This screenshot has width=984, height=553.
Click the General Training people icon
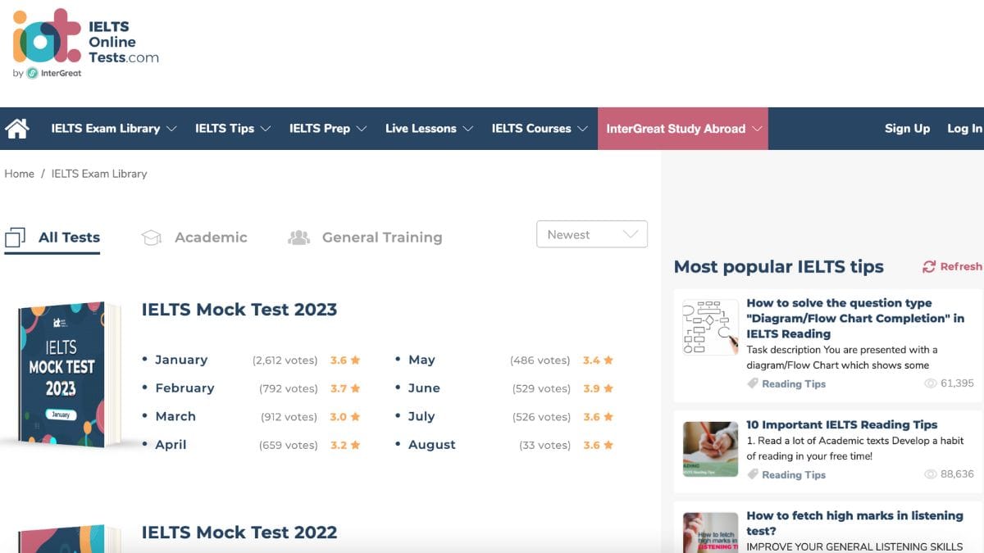coord(299,238)
